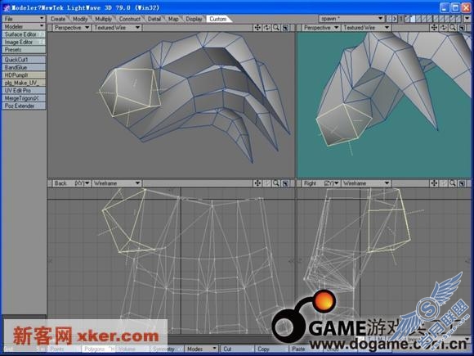474x356 pixels.
Task: Click the BandGlue plugin button
Action: tap(24, 67)
